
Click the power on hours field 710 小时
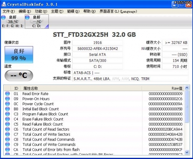pyautogui.click(x=175, y=67)
